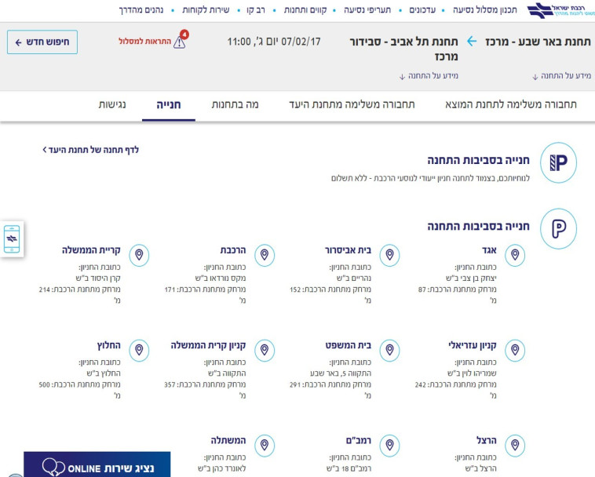Open map pin for הרצל parking
The width and height of the screenshot is (595, 477).
(515, 445)
